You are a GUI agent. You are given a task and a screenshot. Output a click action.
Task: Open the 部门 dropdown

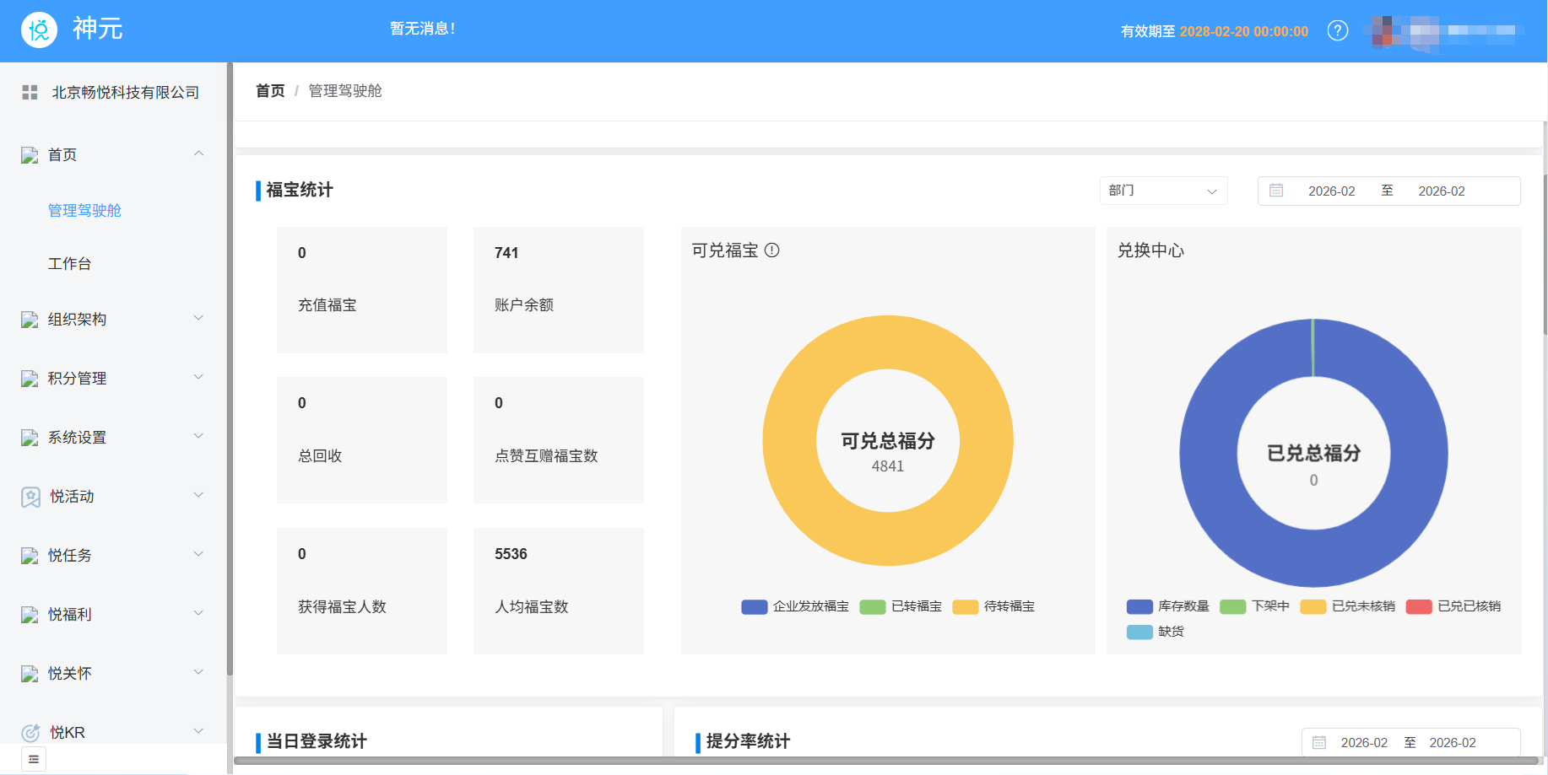click(x=1163, y=191)
